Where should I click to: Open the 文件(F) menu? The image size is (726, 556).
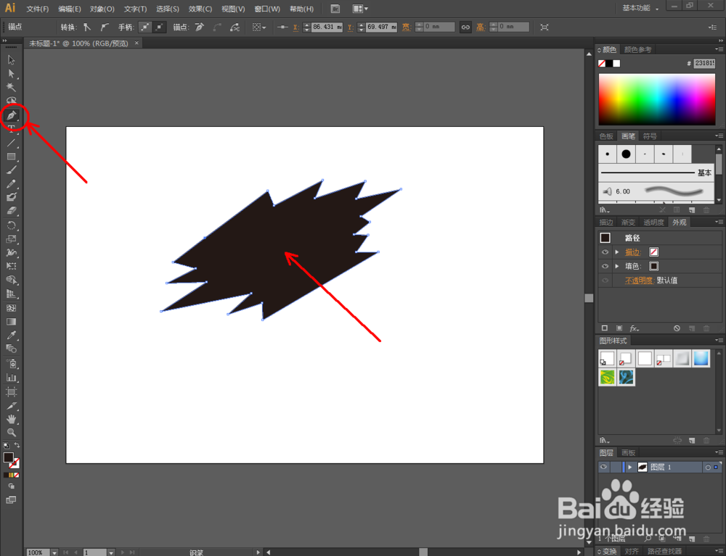[38, 9]
